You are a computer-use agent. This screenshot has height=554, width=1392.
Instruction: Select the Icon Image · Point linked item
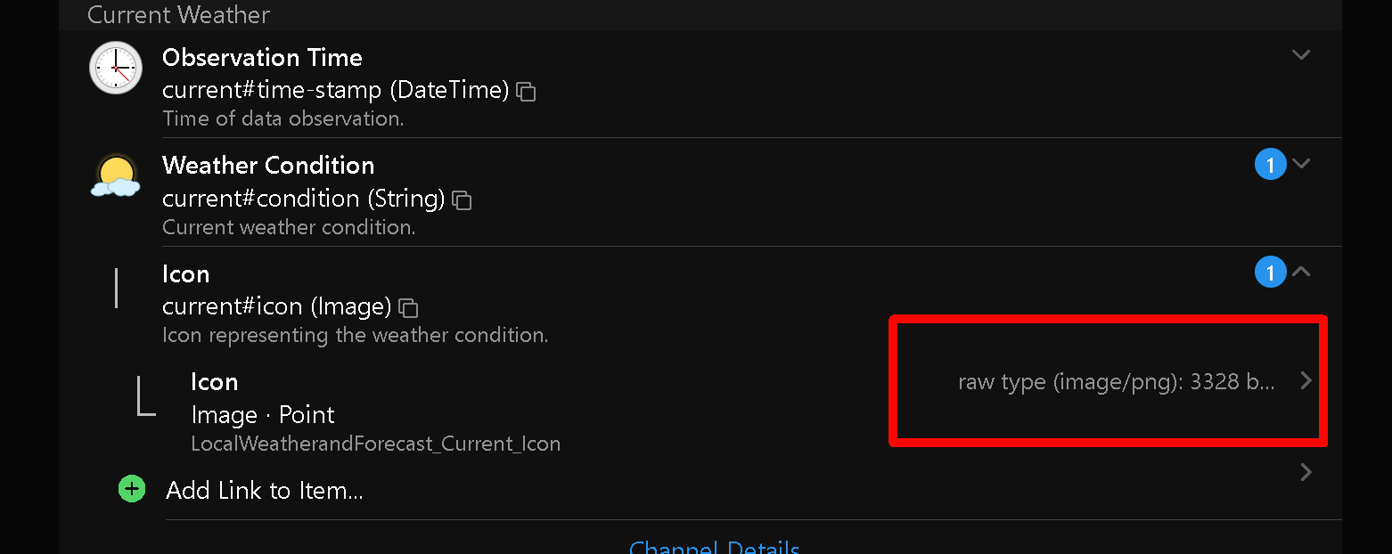[263, 415]
